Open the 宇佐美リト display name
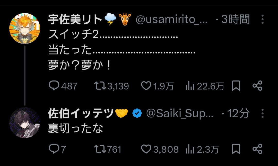Screen dimensions: 278x166 tap(75, 20)
